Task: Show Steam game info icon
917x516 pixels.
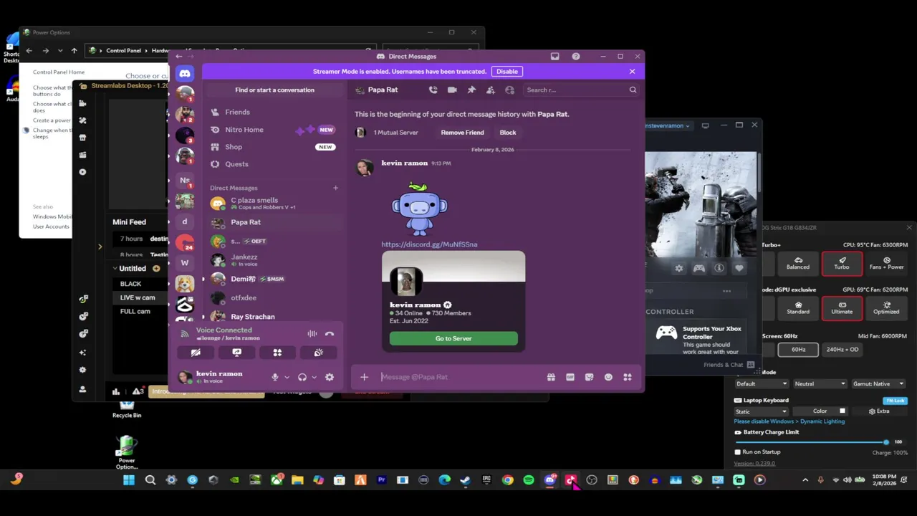Action: point(719,268)
